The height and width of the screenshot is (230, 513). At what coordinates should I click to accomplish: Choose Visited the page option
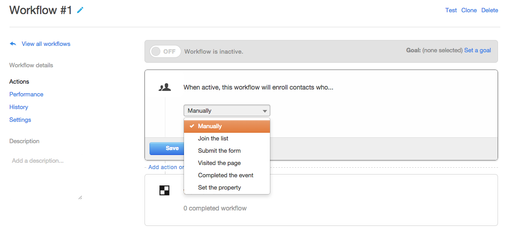pyautogui.click(x=227, y=163)
